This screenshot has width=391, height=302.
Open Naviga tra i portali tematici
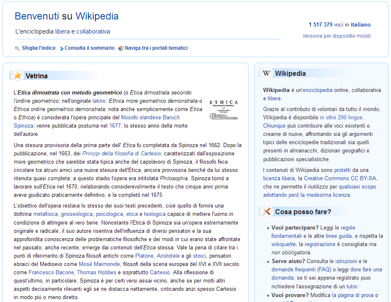[x=156, y=48]
